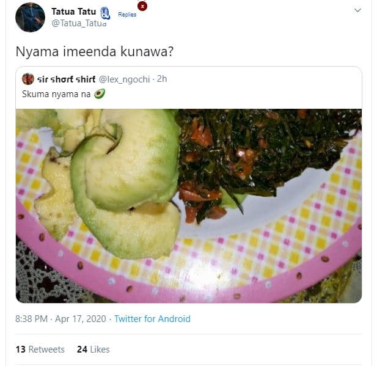Screen dimensions: 377x366
Task: Click the 2h timestamp on quoted tweet
Action: pos(162,79)
